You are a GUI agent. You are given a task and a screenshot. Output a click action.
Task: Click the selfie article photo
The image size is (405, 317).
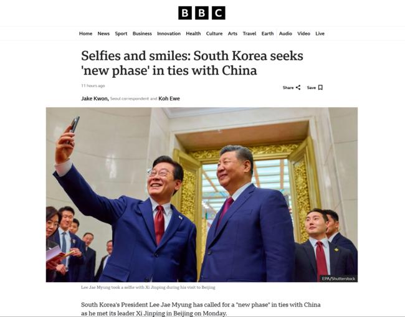pyautogui.click(x=202, y=195)
